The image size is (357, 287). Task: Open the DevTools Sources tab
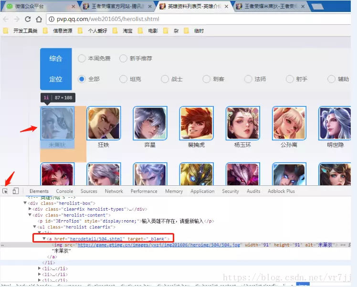89,191
